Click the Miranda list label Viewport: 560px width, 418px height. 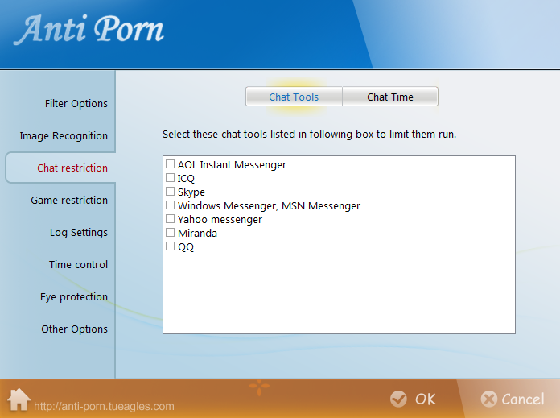(x=197, y=233)
